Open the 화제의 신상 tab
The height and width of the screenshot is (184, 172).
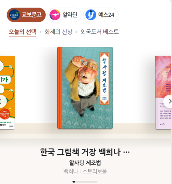(x=58, y=32)
